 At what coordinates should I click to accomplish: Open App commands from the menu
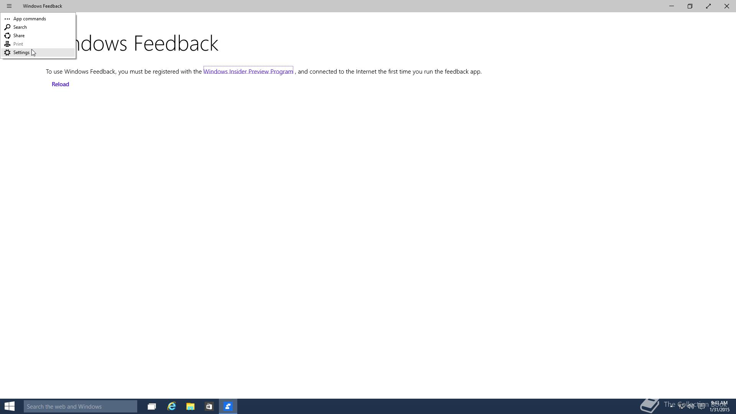(38, 19)
